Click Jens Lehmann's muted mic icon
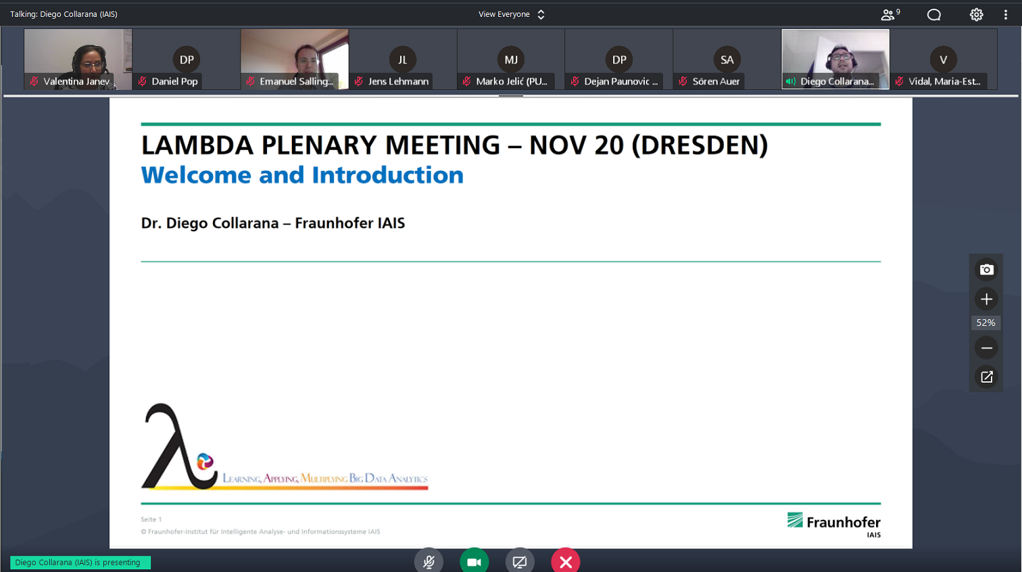The width and height of the screenshot is (1022, 572). tap(359, 81)
